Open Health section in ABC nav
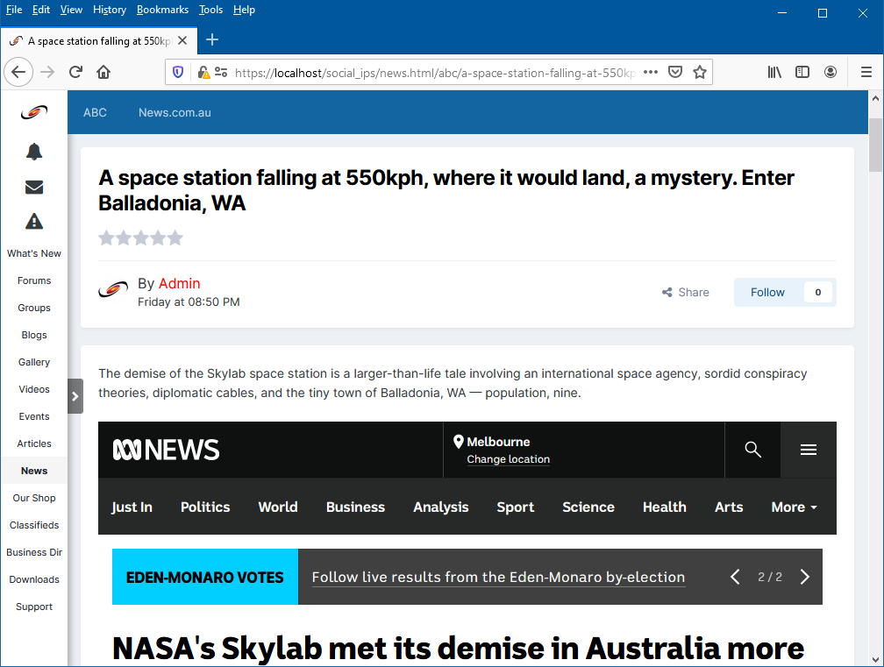Screen dimensions: 884x667 coord(664,507)
